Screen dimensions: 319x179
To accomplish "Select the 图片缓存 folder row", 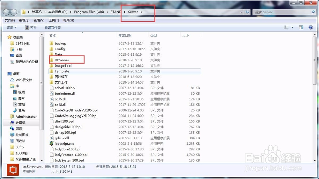I will click(x=124, y=77).
